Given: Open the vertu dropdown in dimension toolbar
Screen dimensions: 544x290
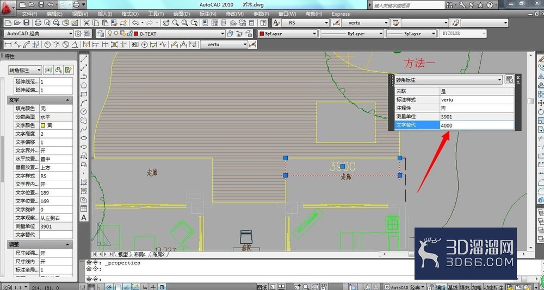Looking at the screenshot, I should click(x=224, y=45).
